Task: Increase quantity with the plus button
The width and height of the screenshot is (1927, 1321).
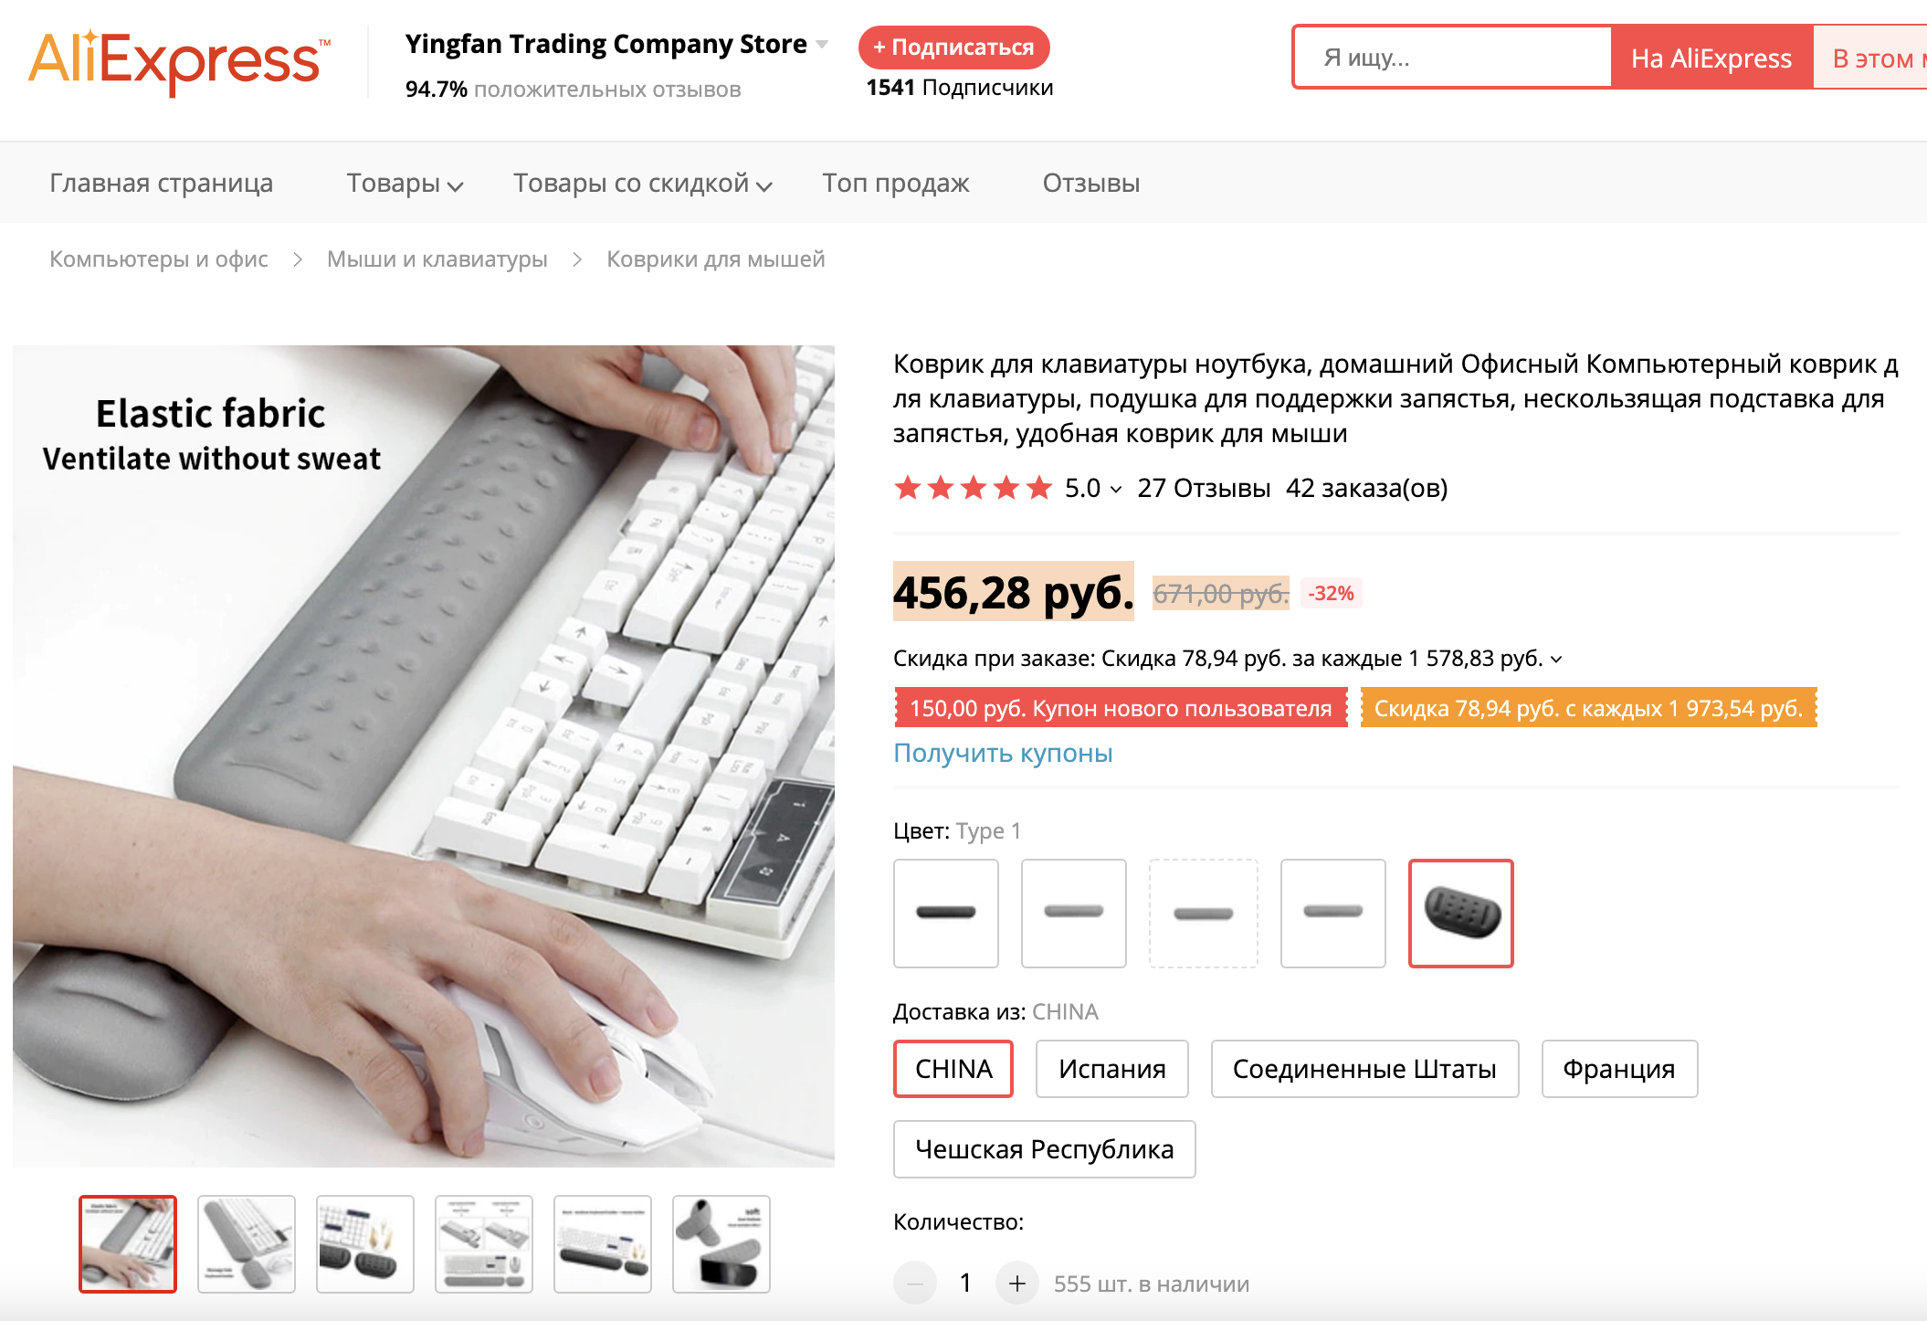Action: [x=1016, y=1284]
